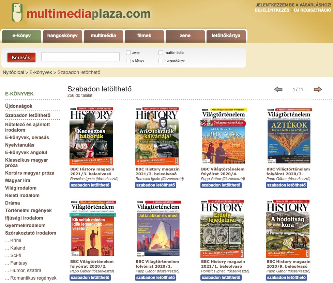Open the Bejelentkezés login link
Viewport: 333px width, 283px height.
(272, 10)
